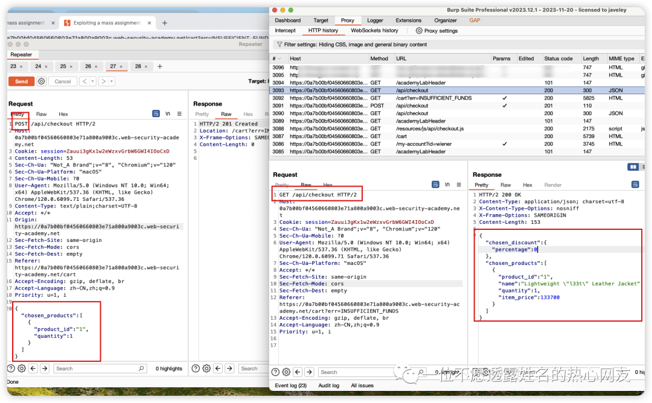Add a new Repeater tab
The image size is (652, 403).
click(x=159, y=66)
